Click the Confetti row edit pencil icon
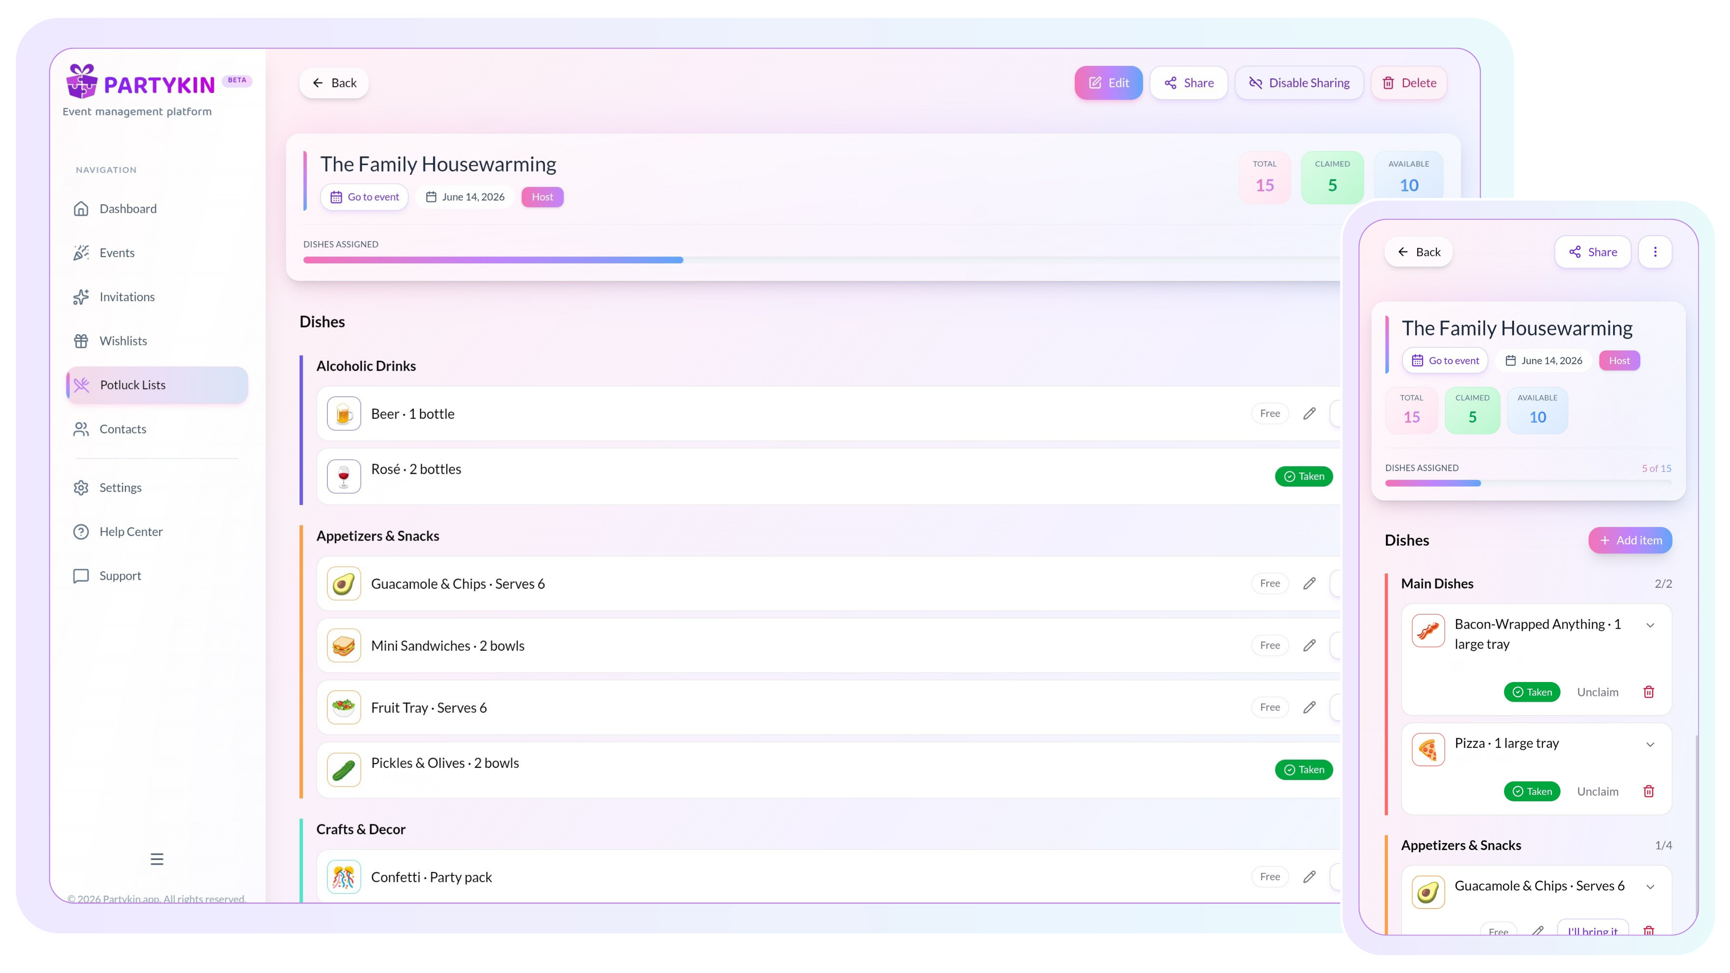1730x973 pixels. (x=1309, y=876)
